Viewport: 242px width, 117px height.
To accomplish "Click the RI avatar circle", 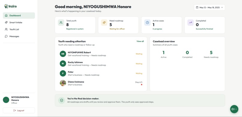I will [x=63, y=64].
